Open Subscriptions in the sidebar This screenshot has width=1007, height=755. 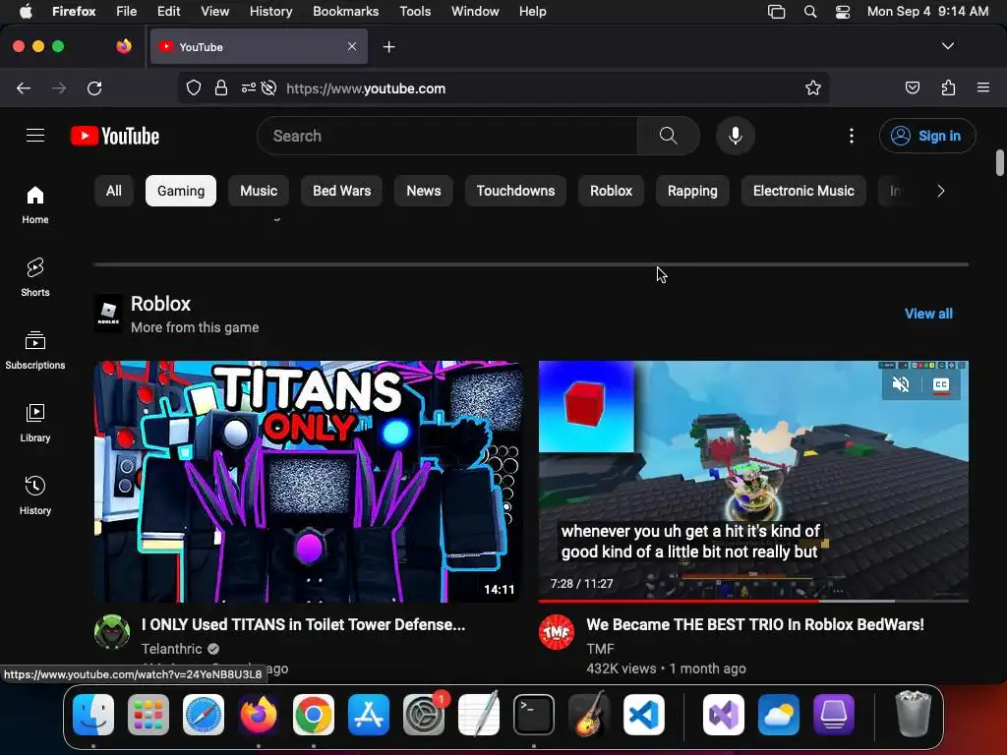point(35,350)
